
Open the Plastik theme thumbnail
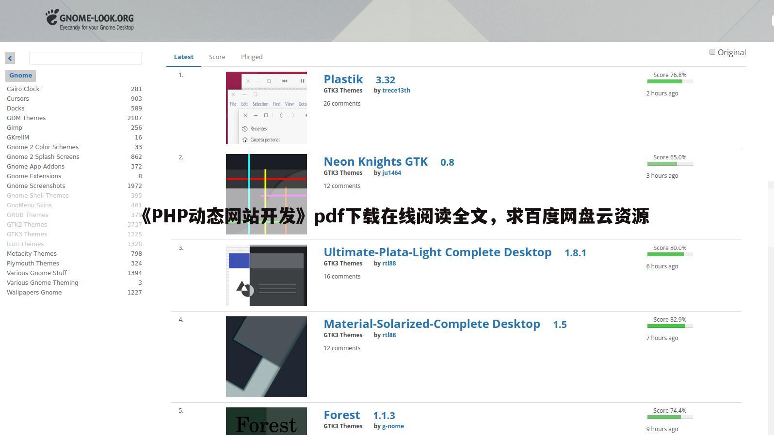click(266, 108)
